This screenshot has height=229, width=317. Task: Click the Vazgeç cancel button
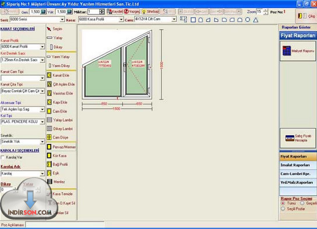[132, 12]
